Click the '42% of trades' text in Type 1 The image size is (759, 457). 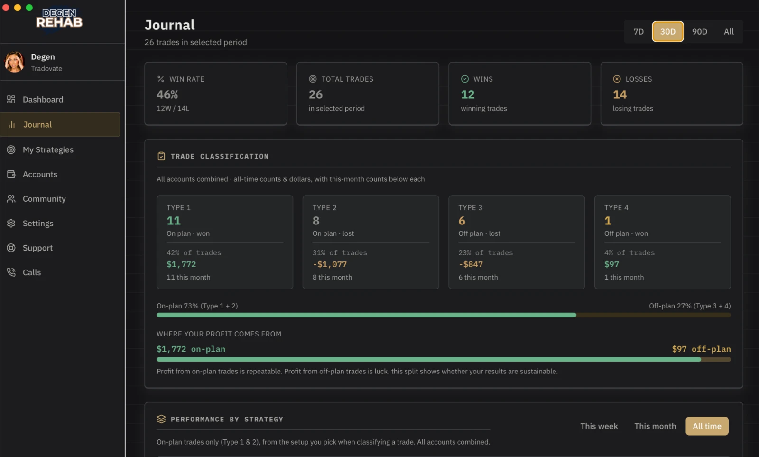coord(194,253)
